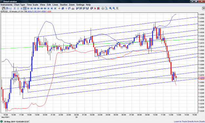Open the Chart Type menu
Screen dimensions: 205x123
click(19, 5)
